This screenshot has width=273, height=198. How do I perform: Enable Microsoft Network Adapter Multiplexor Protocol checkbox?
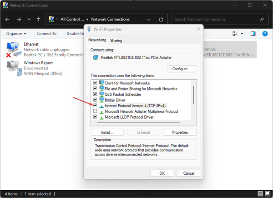(x=95, y=111)
